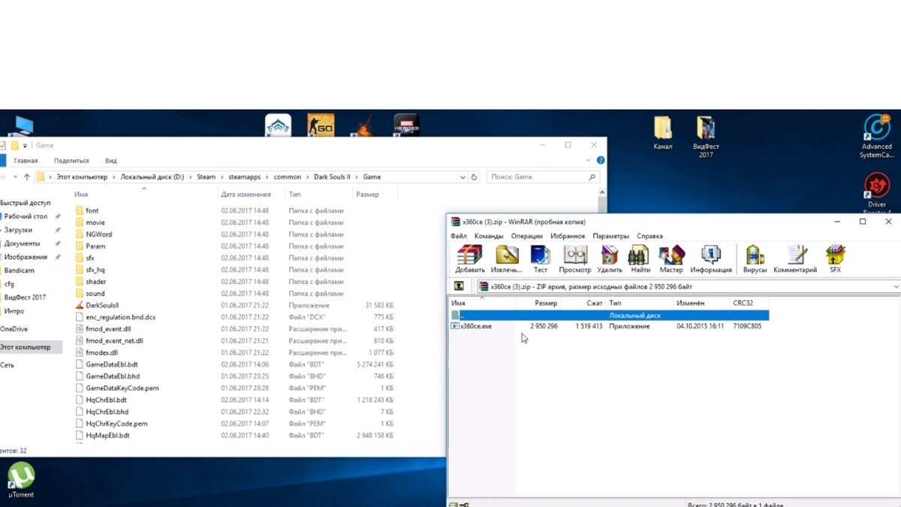901x507 pixels.
Task: Open the Канал folder on the desktop
Action: point(663,133)
